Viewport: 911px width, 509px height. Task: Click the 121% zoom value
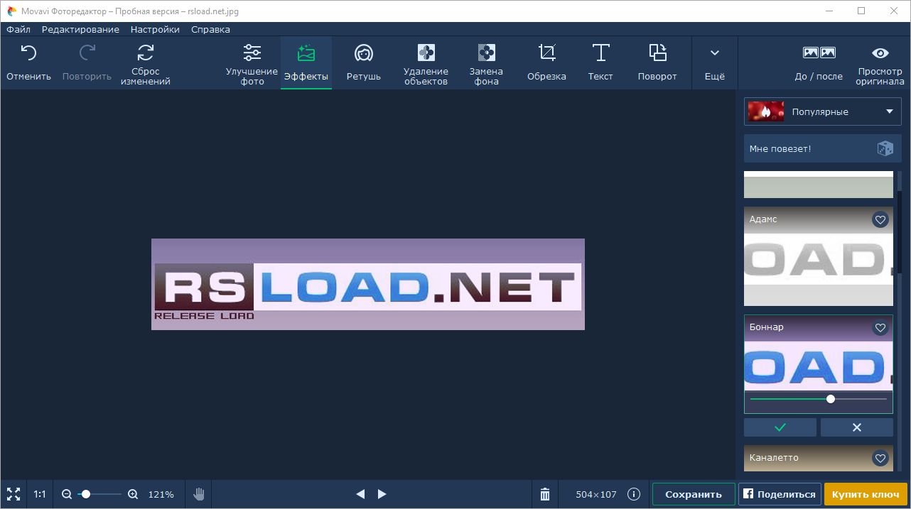161,494
